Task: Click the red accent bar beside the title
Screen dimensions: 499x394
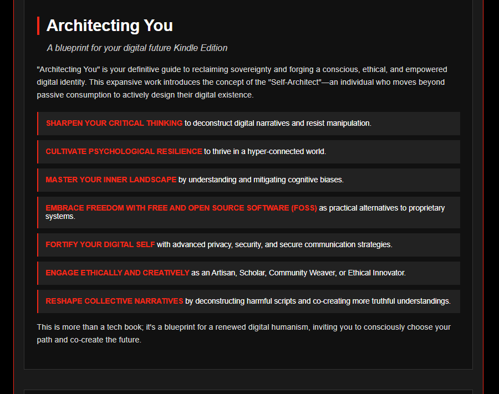Action: [38, 25]
